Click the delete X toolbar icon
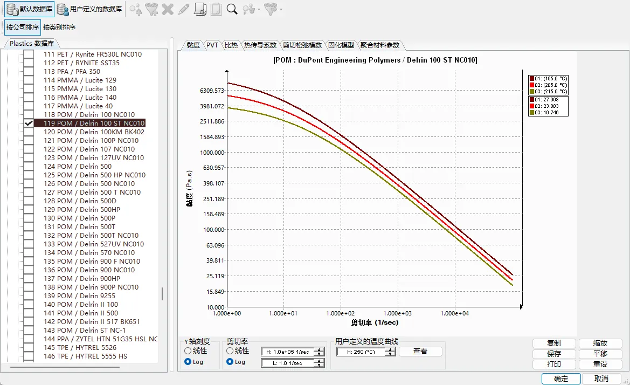This screenshot has height=385, width=630. coord(168,9)
